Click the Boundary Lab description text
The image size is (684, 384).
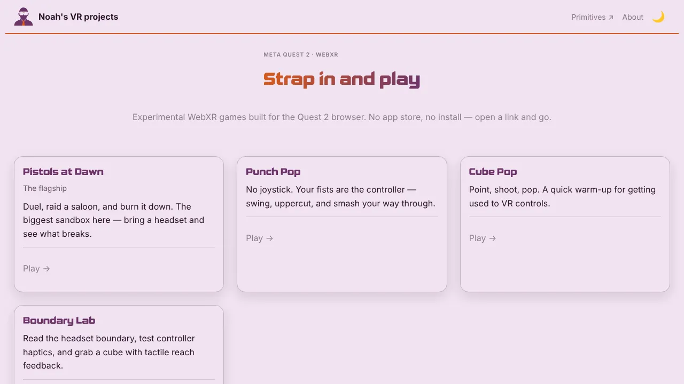pyautogui.click(x=109, y=352)
